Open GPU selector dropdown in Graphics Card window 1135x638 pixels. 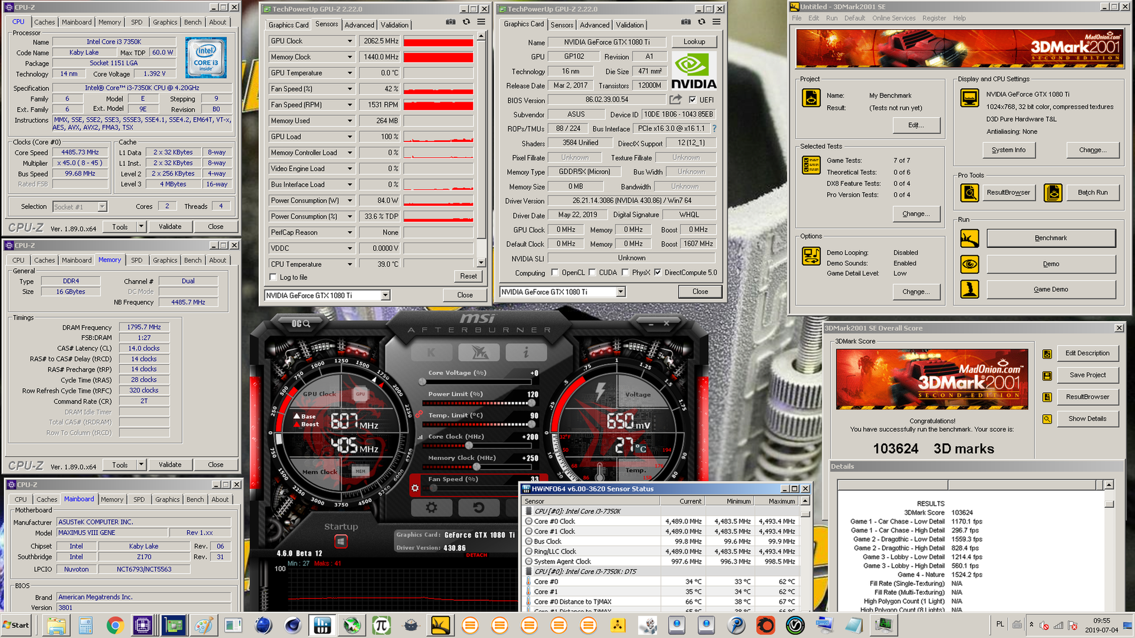[x=621, y=292]
